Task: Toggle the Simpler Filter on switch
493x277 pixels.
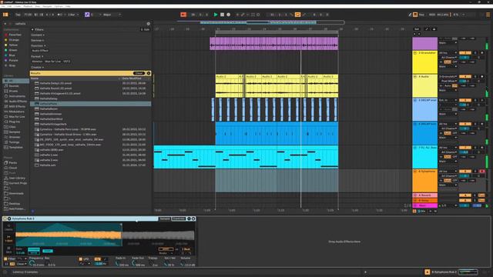Action: pyautogui.click(x=5, y=259)
